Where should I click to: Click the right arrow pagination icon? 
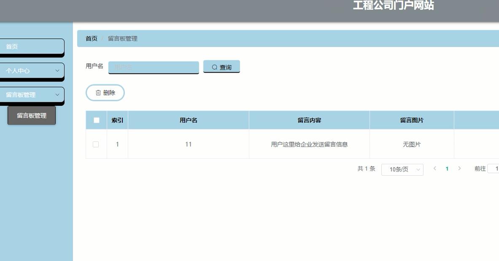tap(459, 169)
